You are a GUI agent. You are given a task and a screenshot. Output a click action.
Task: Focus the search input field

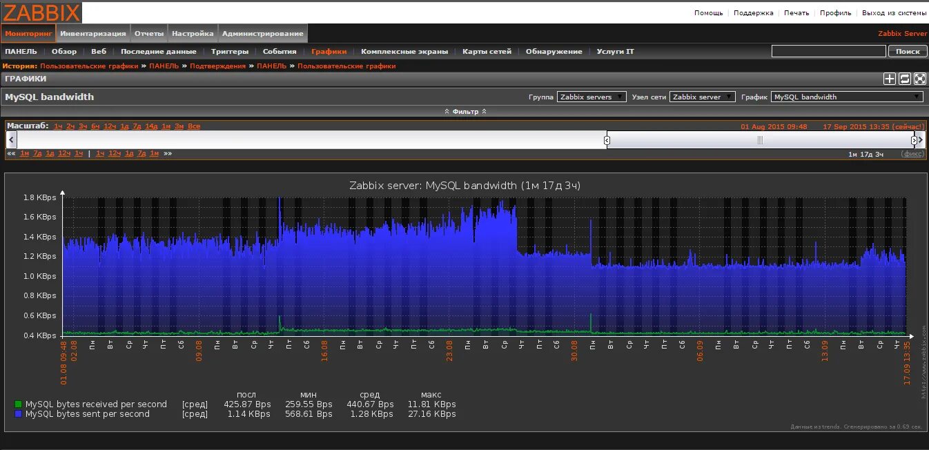coord(828,51)
